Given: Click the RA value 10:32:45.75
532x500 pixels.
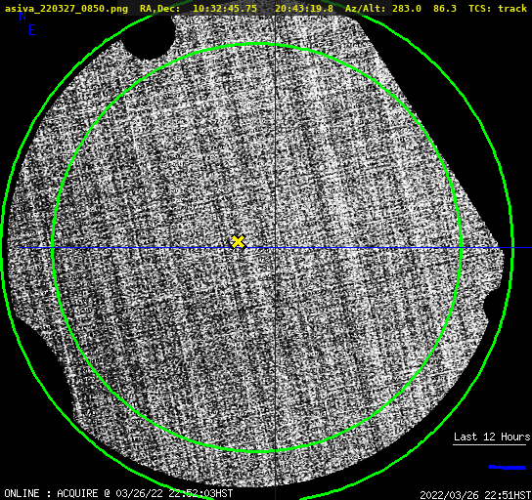Looking at the screenshot, I should coord(225,8).
